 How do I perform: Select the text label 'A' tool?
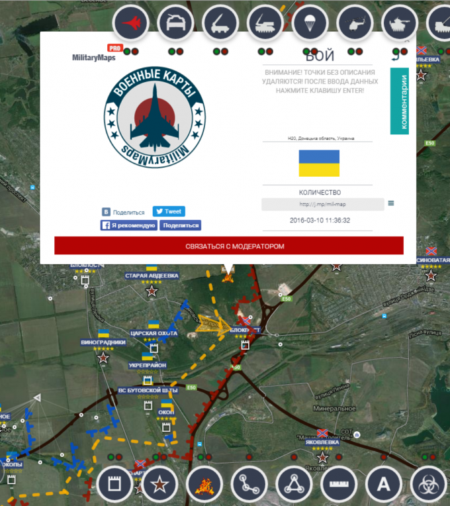(x=383, y=484)
